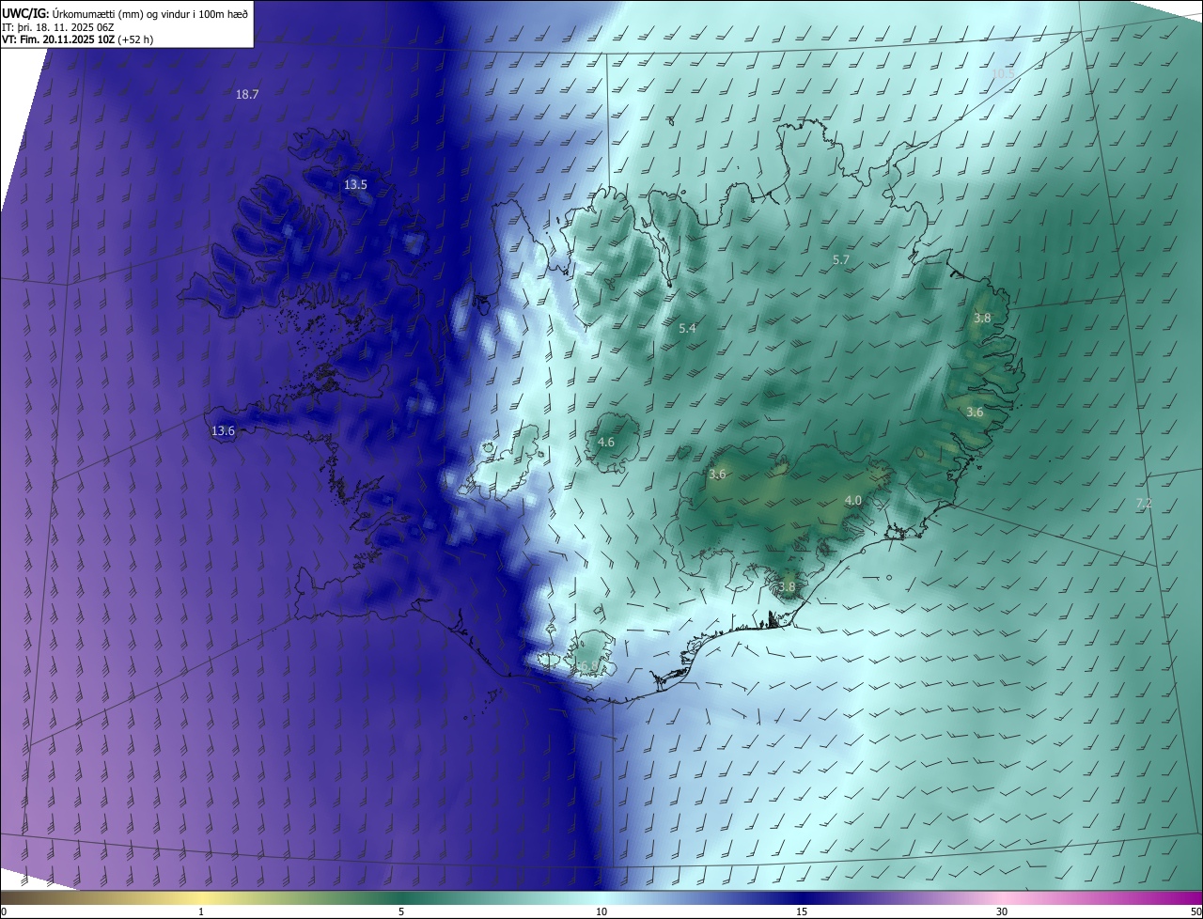
Task: Click the 4.6 value label inside the glacier outline
Action: point(606,442)
